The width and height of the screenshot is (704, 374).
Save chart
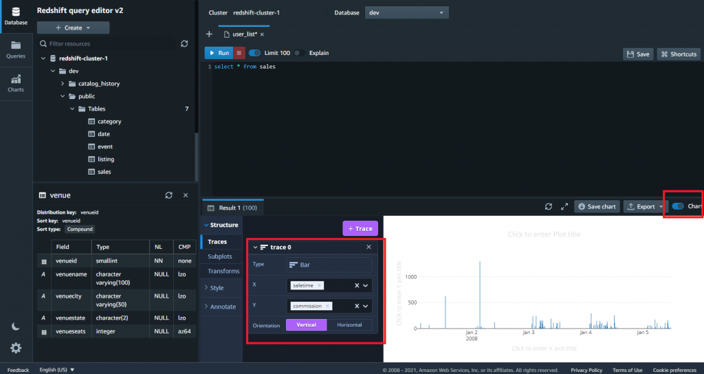tap(597, 206)
